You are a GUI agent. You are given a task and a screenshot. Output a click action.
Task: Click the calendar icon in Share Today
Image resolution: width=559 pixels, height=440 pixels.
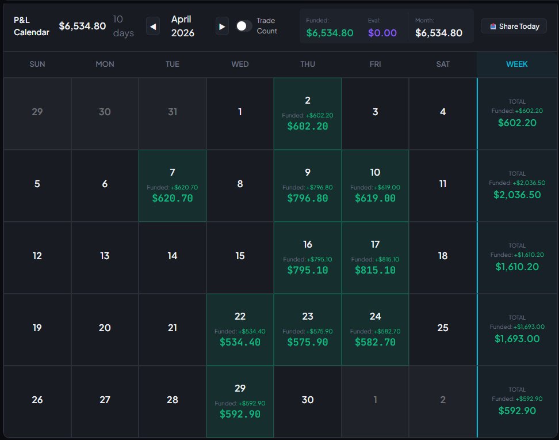pyautogui.click(x=493, y=26)
